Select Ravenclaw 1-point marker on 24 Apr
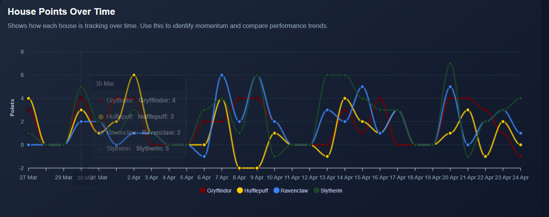This screenshot has width=549, height=217. [521, 133]
